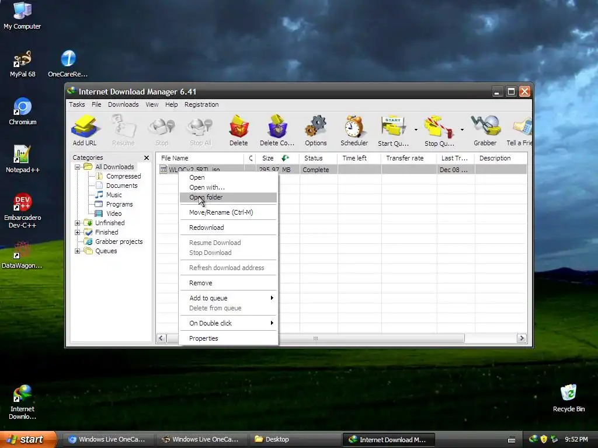Select the Compressed category
Image resolution: width=598 pixels, height=448 pixels.
(123, 176)
